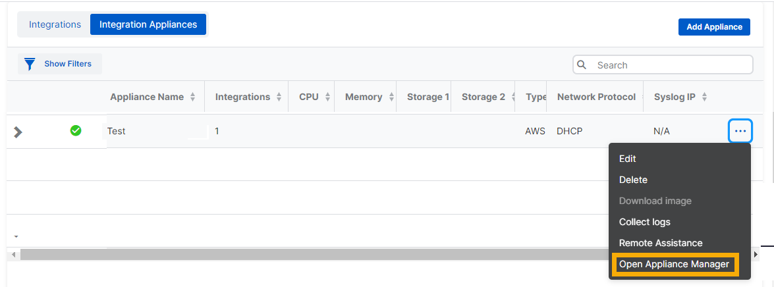The image size is (774, 287).
Task: Choose Edit from the context menu
Action: pos(628,159)
